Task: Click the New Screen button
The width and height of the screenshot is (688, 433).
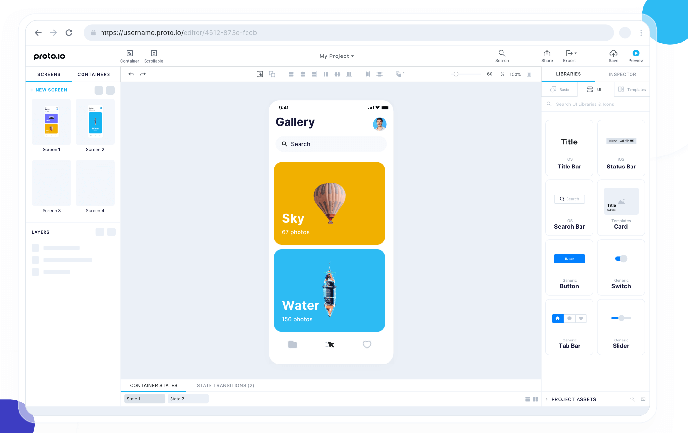Action: 49,90
